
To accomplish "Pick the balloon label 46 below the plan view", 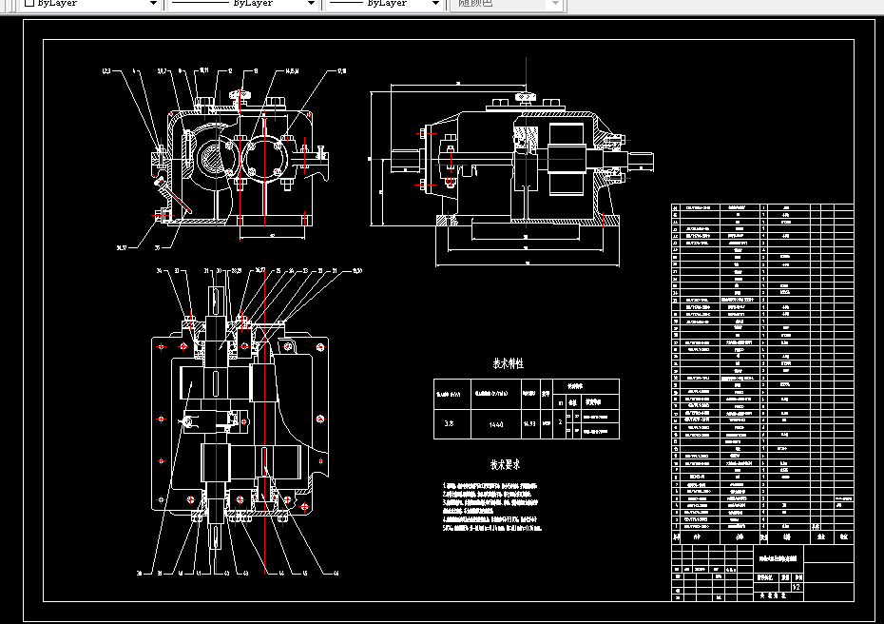I will (x=336, y=574).
